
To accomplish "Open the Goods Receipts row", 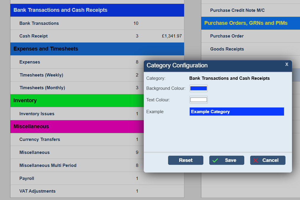I will (227, 49).
